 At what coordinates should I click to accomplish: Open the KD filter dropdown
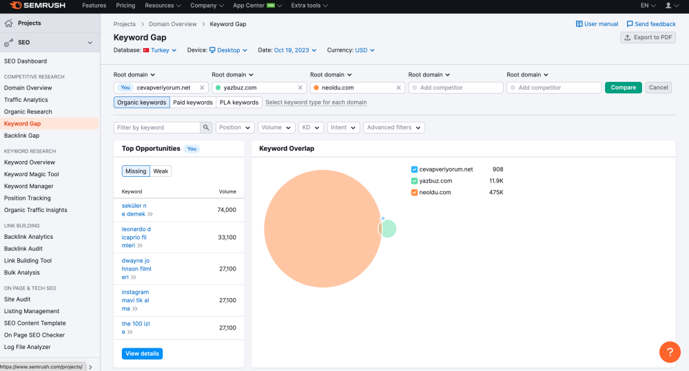point(311,127)
